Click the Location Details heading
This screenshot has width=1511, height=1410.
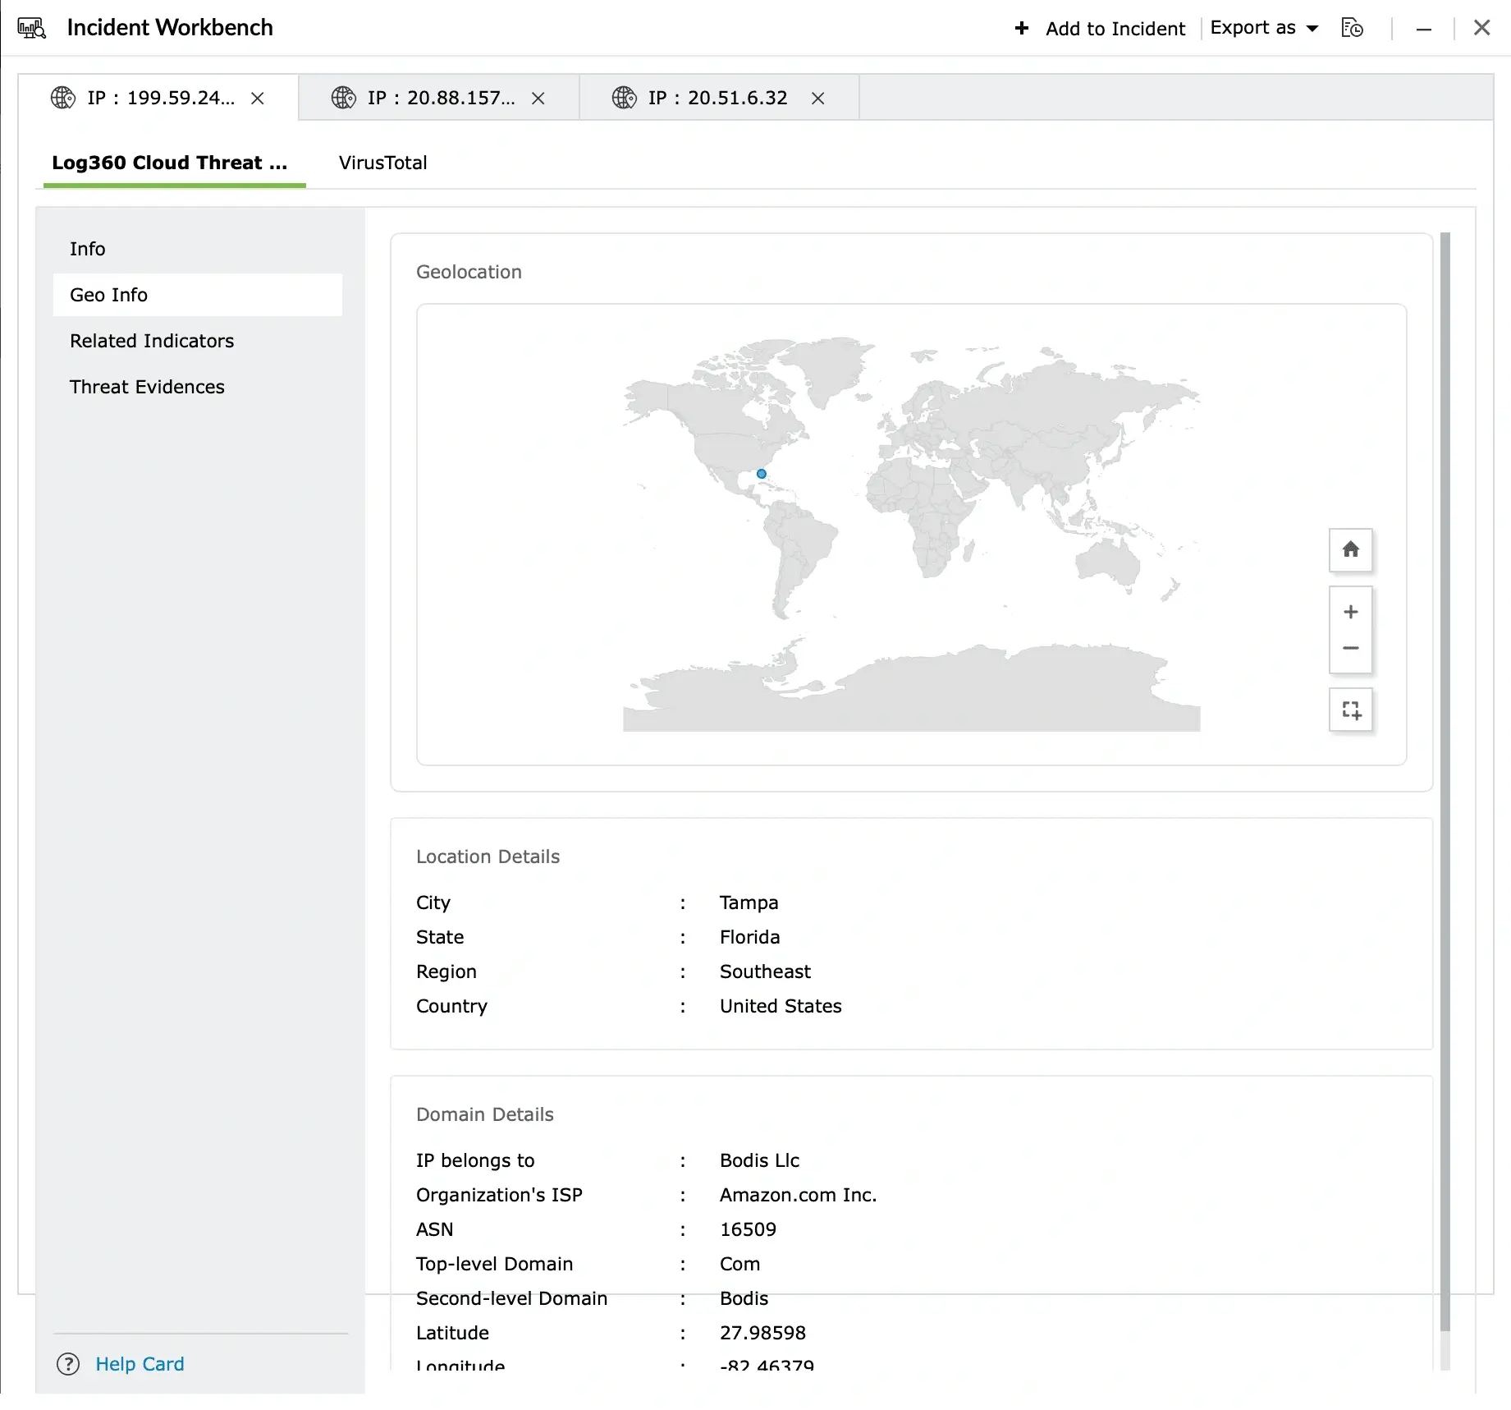point(488,857)
